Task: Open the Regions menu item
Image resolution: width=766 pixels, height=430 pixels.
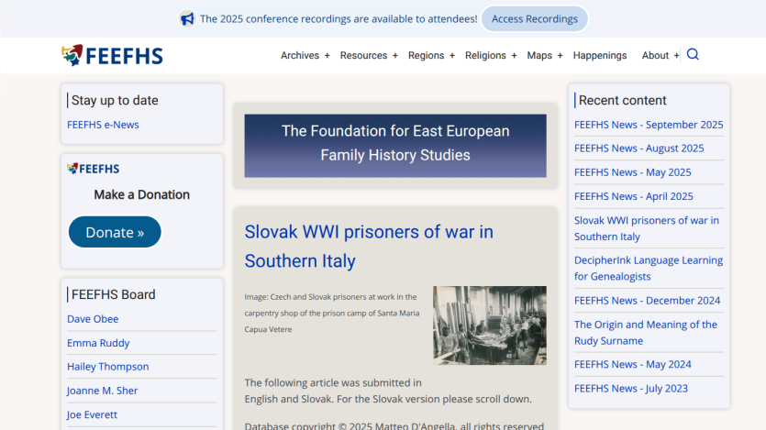Action: [x=426, y=56]
